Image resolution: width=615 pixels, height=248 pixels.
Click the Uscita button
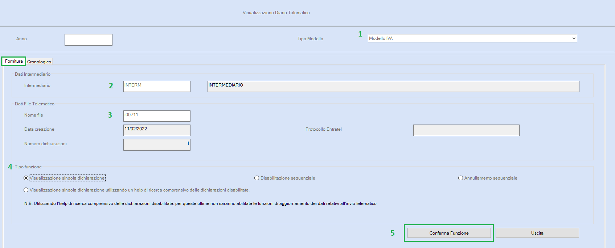click(x=537, y=233)
